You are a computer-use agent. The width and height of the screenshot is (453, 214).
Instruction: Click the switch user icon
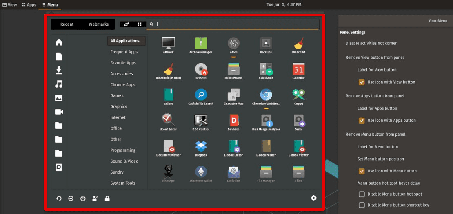(x=95, y=199)
